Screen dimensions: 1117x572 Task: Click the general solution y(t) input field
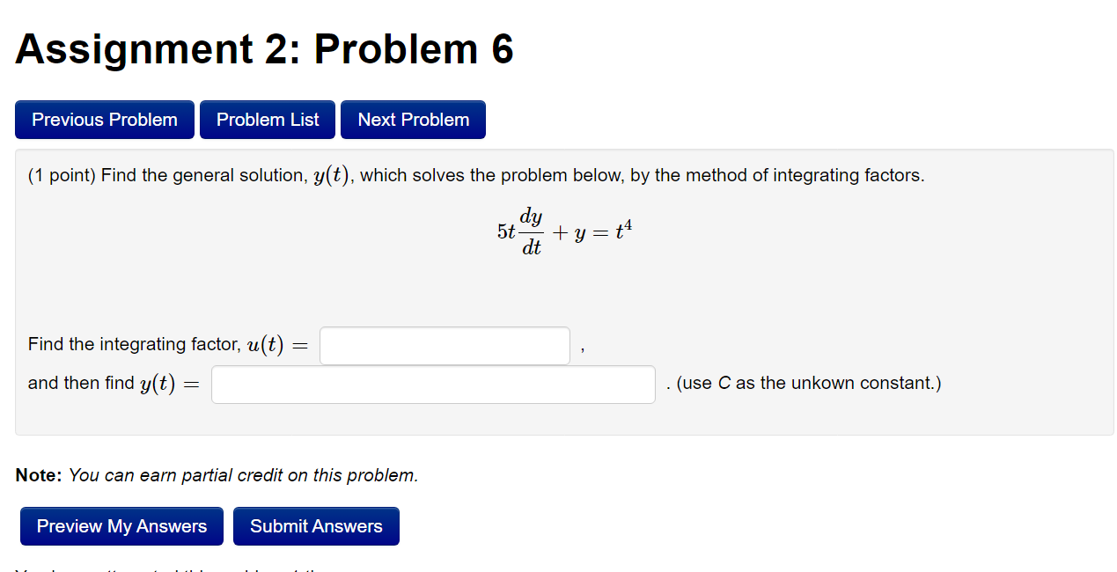(x=432, y=384)
